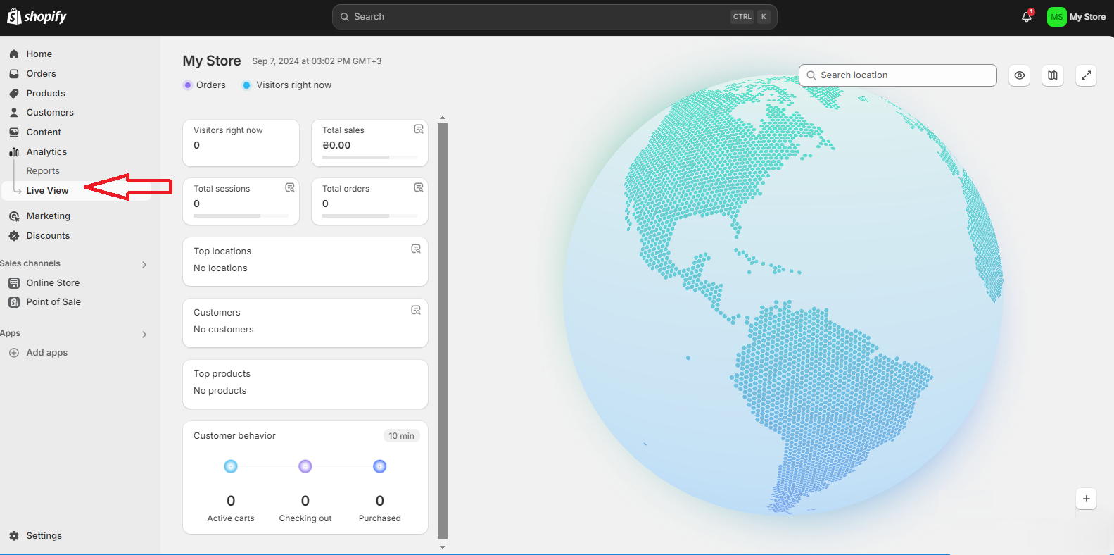Click the magnifier icon in search location
Screen dimensions: 1114x555
tap(811, 75)
